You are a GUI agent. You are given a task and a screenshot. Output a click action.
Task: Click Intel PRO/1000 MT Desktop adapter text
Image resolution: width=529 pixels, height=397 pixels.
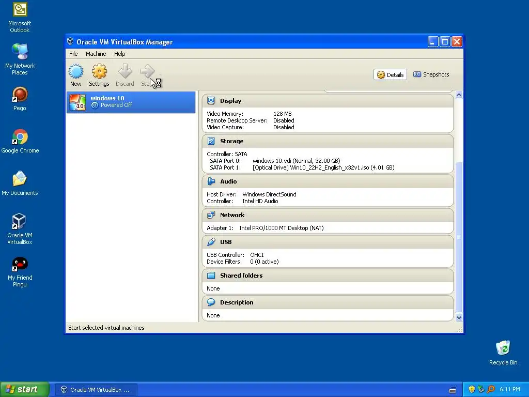(x=282, y=228)
